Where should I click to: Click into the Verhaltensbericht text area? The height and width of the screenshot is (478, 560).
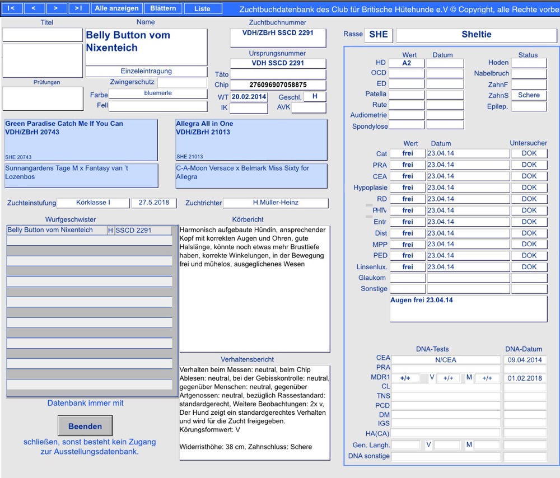(255, 413)
